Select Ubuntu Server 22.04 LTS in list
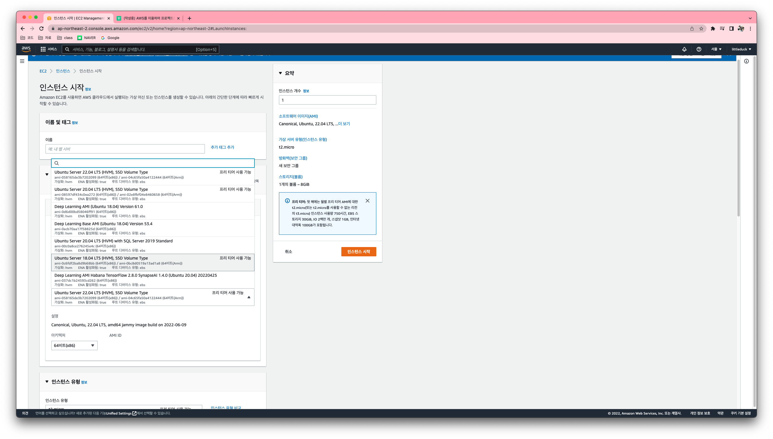This screenshot has width=773, height=439. pyautogui.click(x=153, y=177)
